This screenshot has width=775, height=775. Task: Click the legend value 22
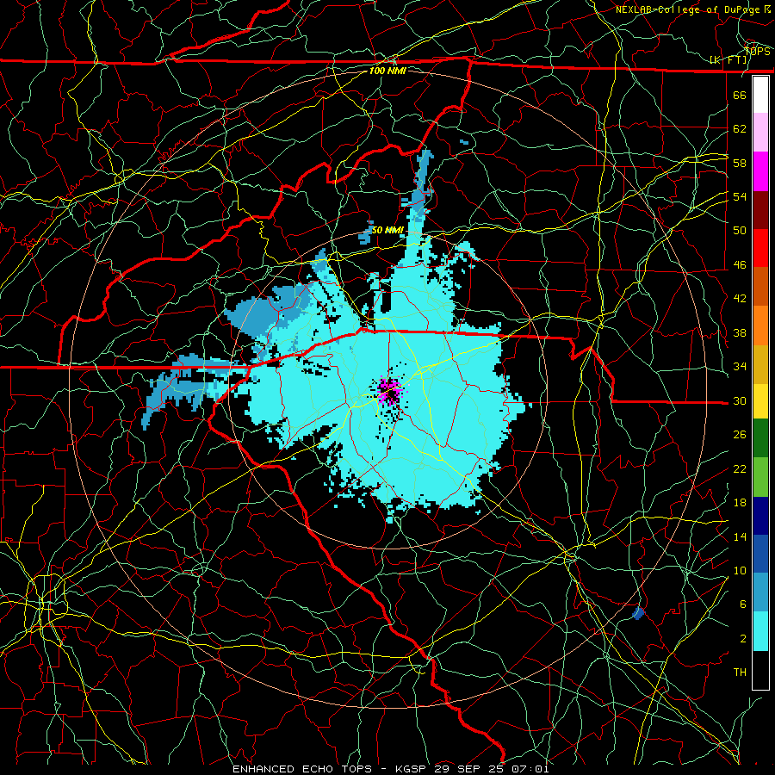click(740, 468)
